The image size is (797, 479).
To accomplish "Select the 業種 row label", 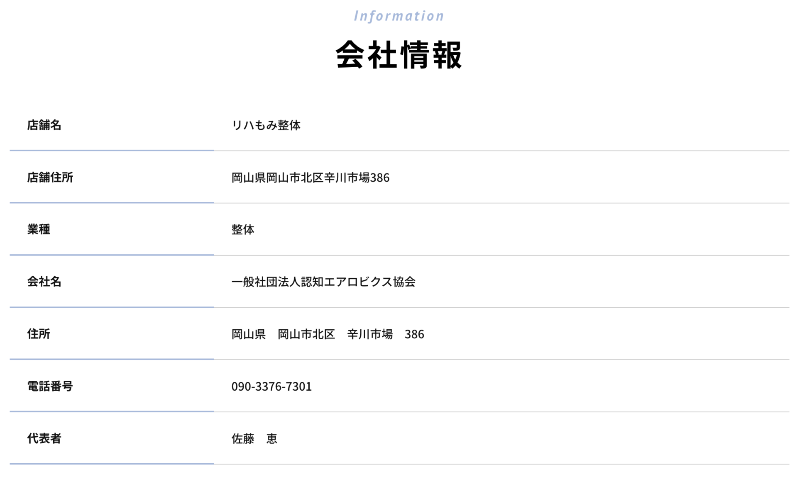I will [39, 229].
